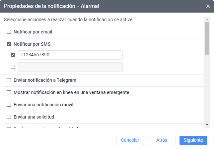Go back with the Atrás button
Viewport: 214px width, 149px height.
coord(162,140)
